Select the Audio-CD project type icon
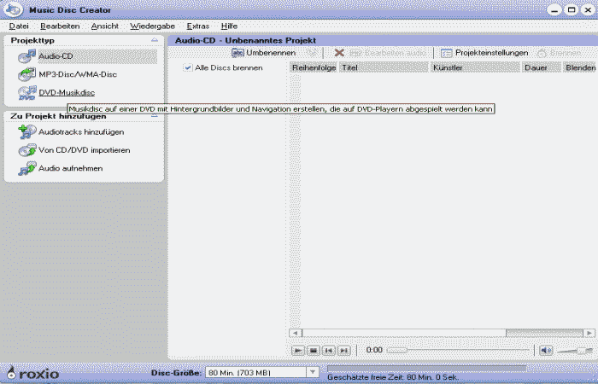 [26, 56]
